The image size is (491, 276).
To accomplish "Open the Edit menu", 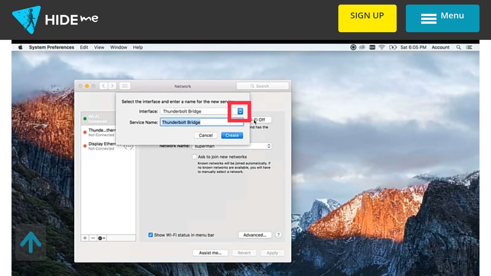I will click(84, 47).
